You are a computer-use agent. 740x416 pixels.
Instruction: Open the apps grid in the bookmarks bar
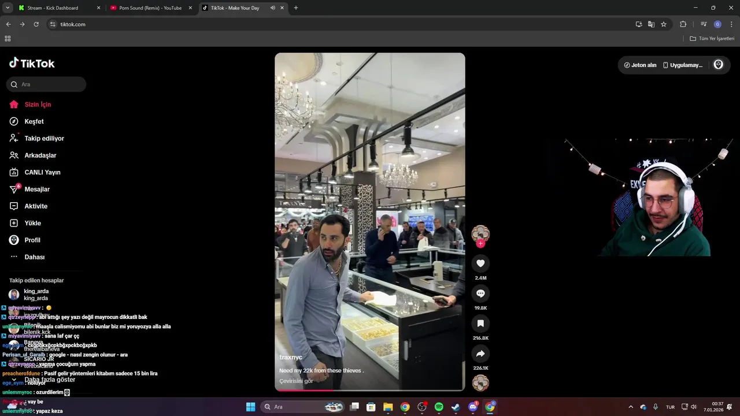tap(8, 39)
